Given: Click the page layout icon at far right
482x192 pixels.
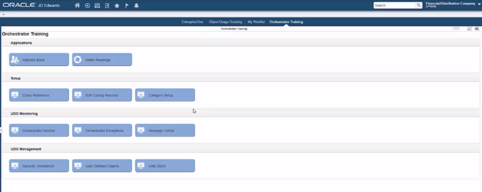Looking at the screenshot, I should coord(477,28).
